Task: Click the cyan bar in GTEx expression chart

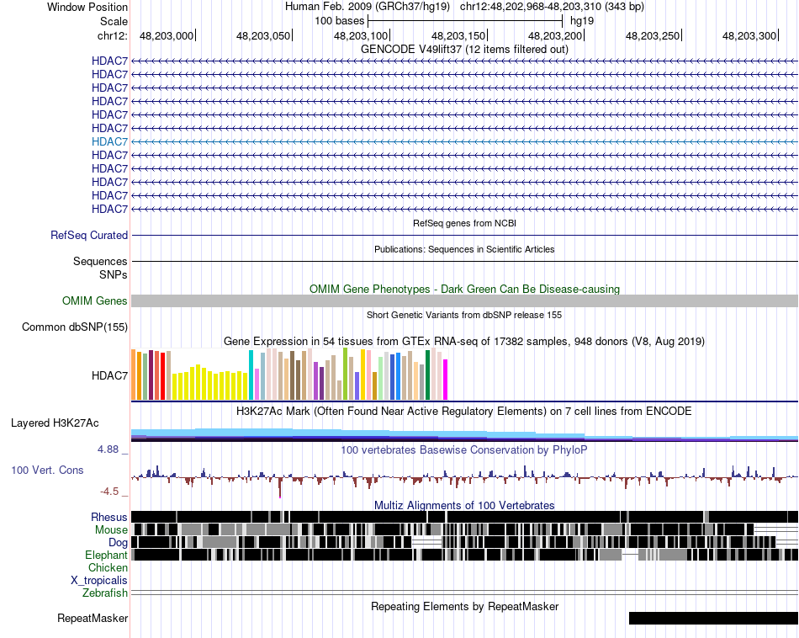Action: 251,375
